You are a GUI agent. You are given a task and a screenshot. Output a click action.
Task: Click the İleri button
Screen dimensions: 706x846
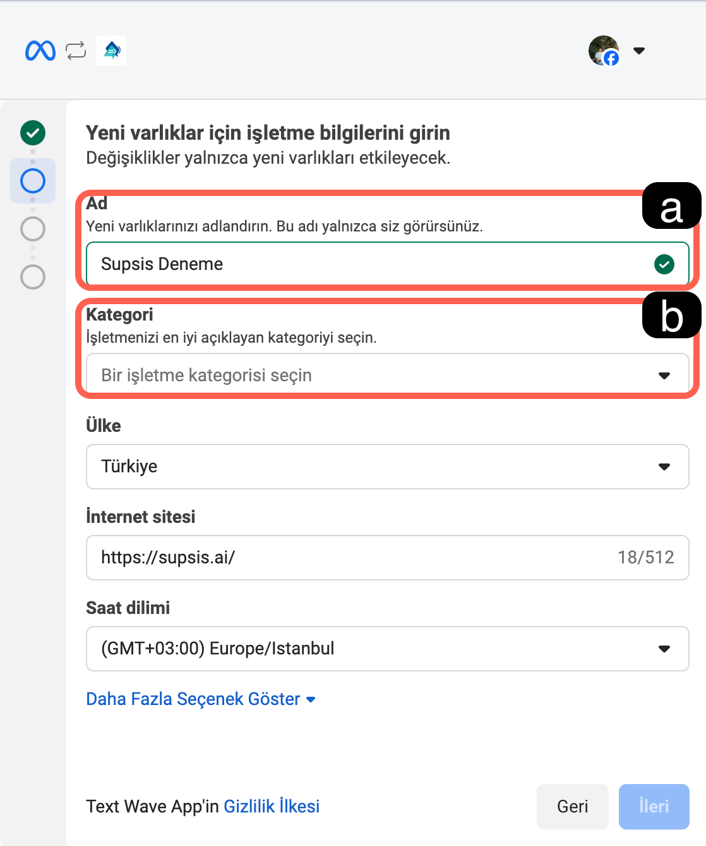[x=654, y=807]
